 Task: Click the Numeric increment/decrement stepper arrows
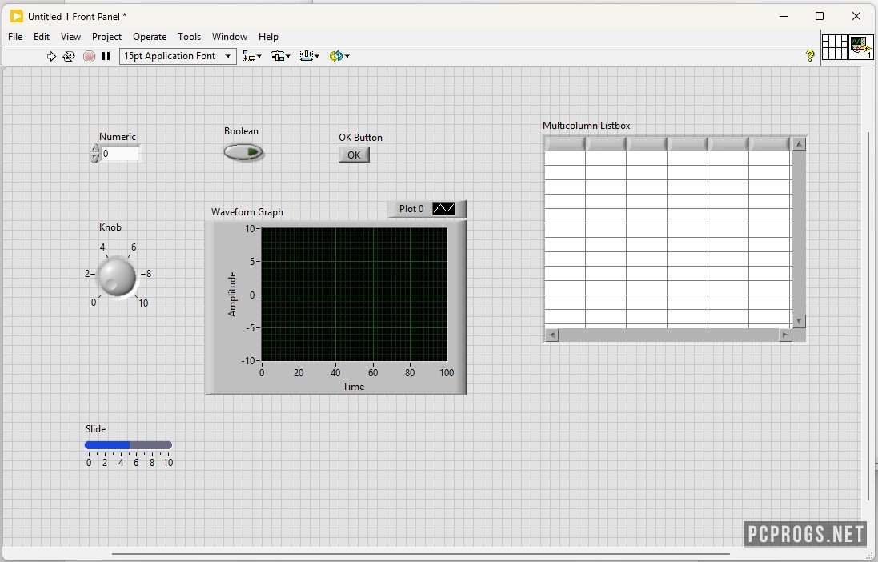pos(94,154)
